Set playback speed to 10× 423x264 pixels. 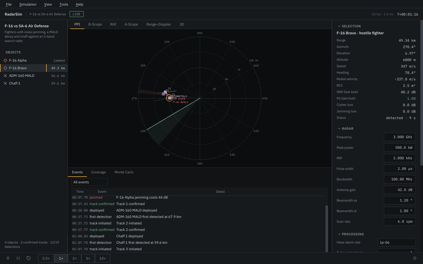pos(103,258)
